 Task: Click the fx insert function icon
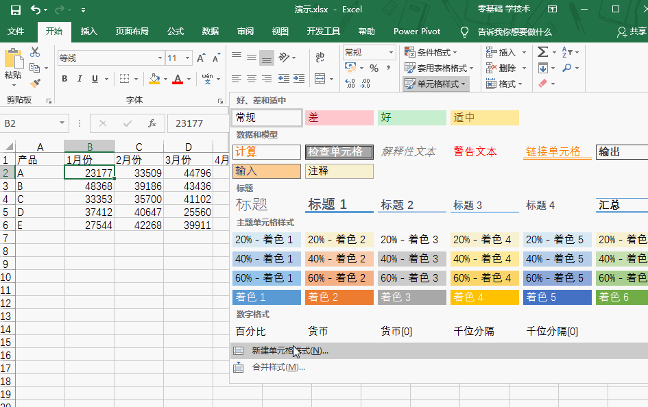pyautogui.click(x=152, y=123)
